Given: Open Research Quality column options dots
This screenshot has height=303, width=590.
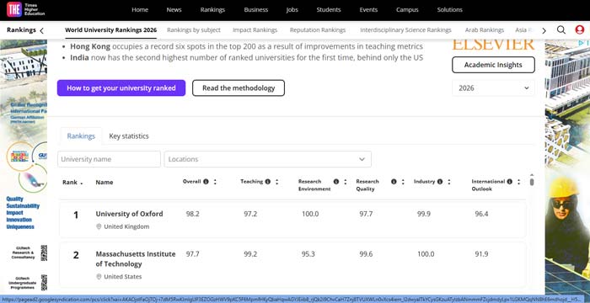Looking at the screenshot, I should (x=403, y=182).
